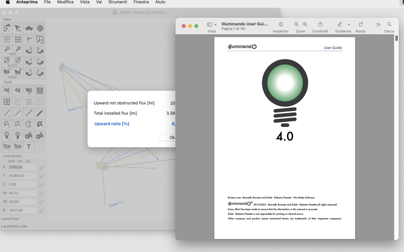Rotate view around Y clockwise

pos(40,62)
